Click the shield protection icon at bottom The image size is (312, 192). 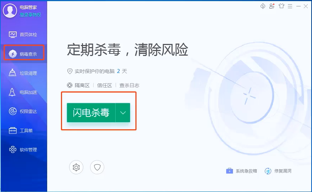coord(97,167)
